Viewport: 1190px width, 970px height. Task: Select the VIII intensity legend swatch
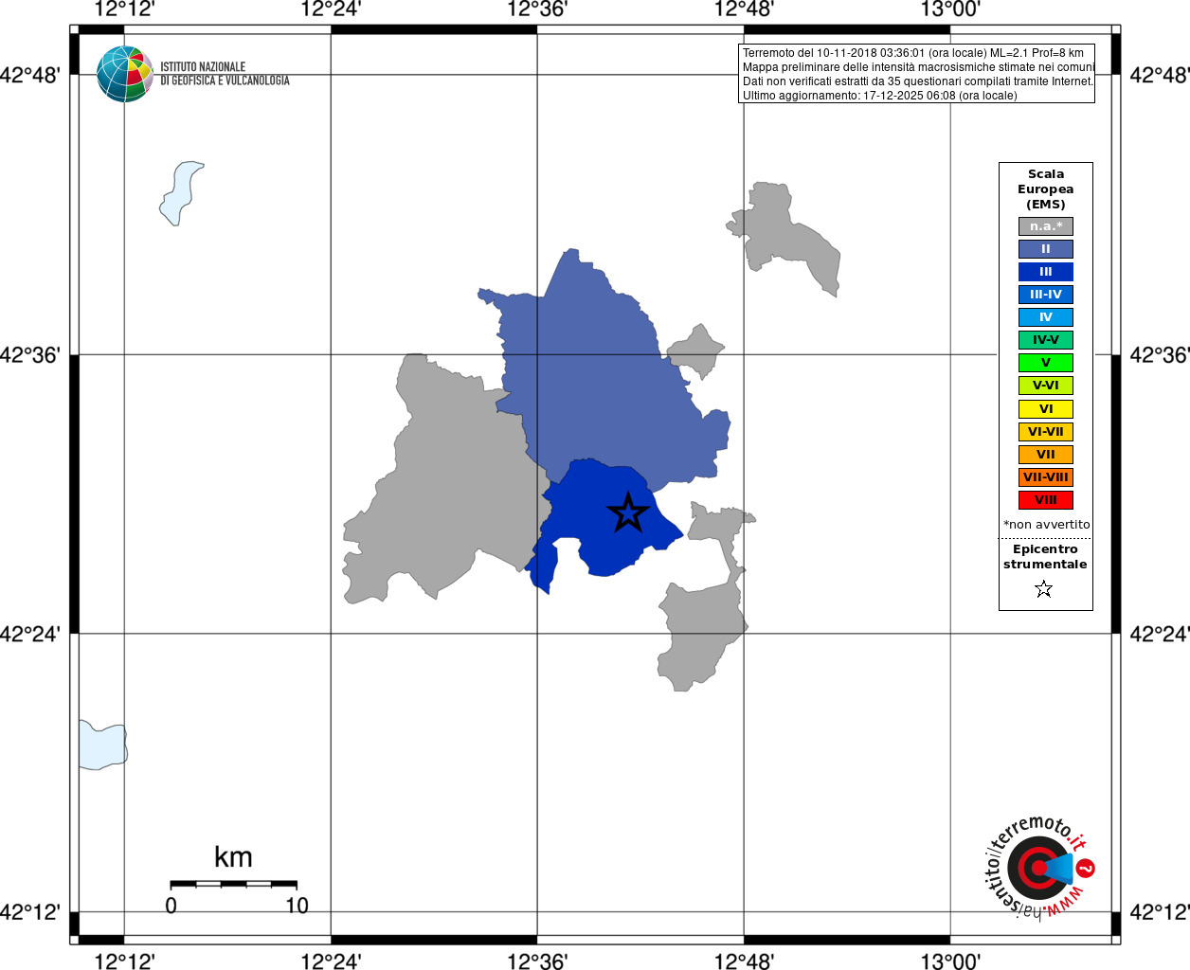coord(1046,500)
